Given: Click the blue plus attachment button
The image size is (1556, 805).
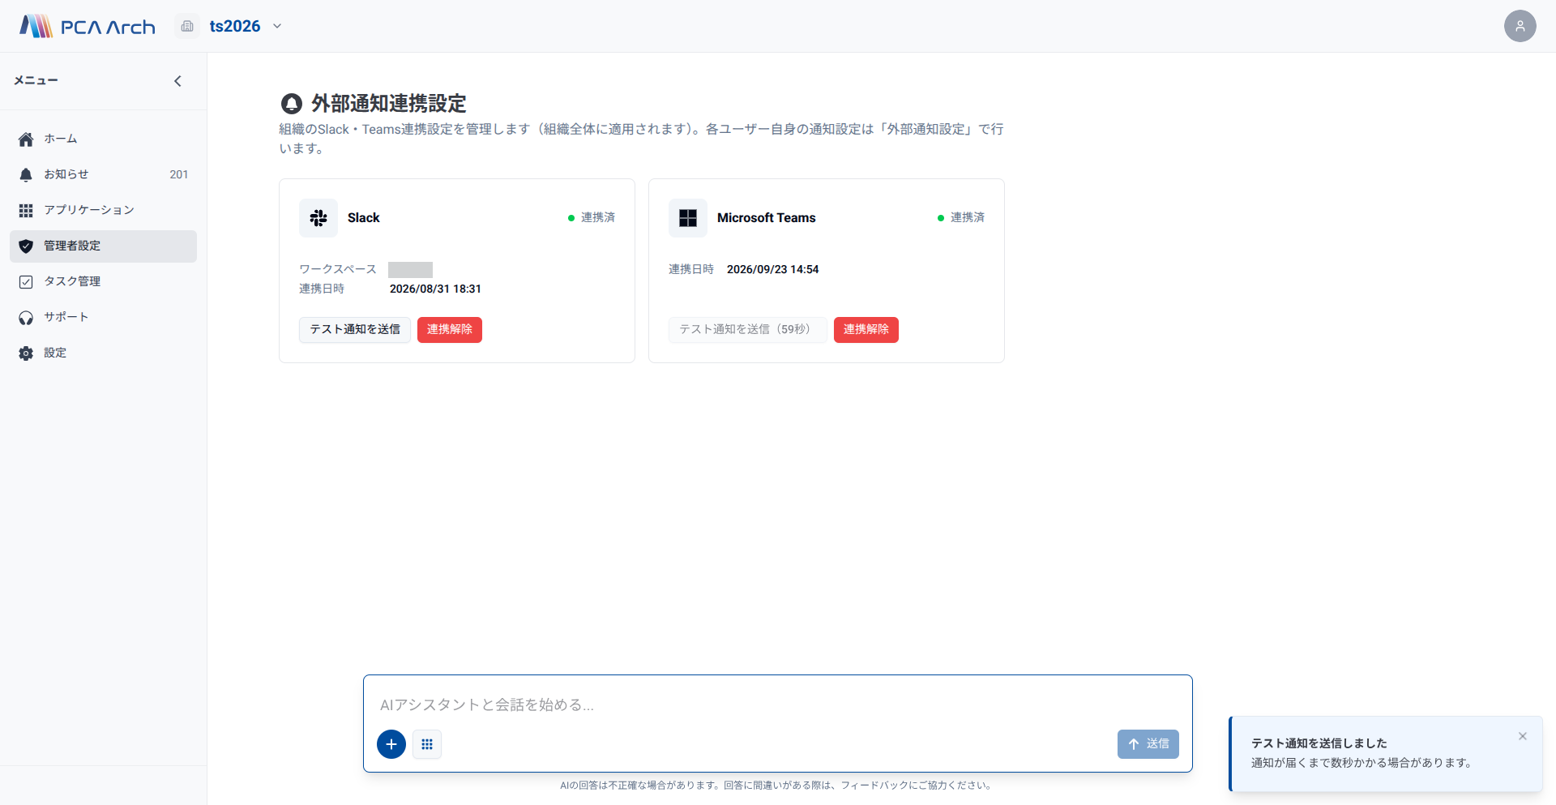Looking at the screenshot, I should pos(391,744).
